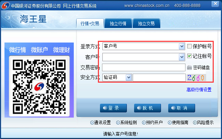222x139 pixels.
Task: Click the 400-888-8888 phone number
Action: coord(187,6)
